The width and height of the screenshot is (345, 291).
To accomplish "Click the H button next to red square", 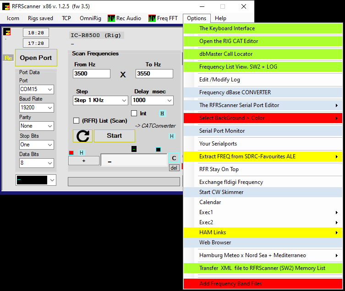I will pos(82,152).
